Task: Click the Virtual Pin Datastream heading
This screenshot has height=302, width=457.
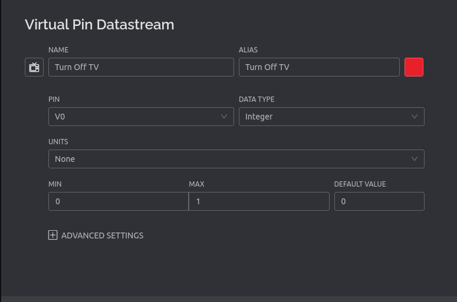Action: click(100, 25)
